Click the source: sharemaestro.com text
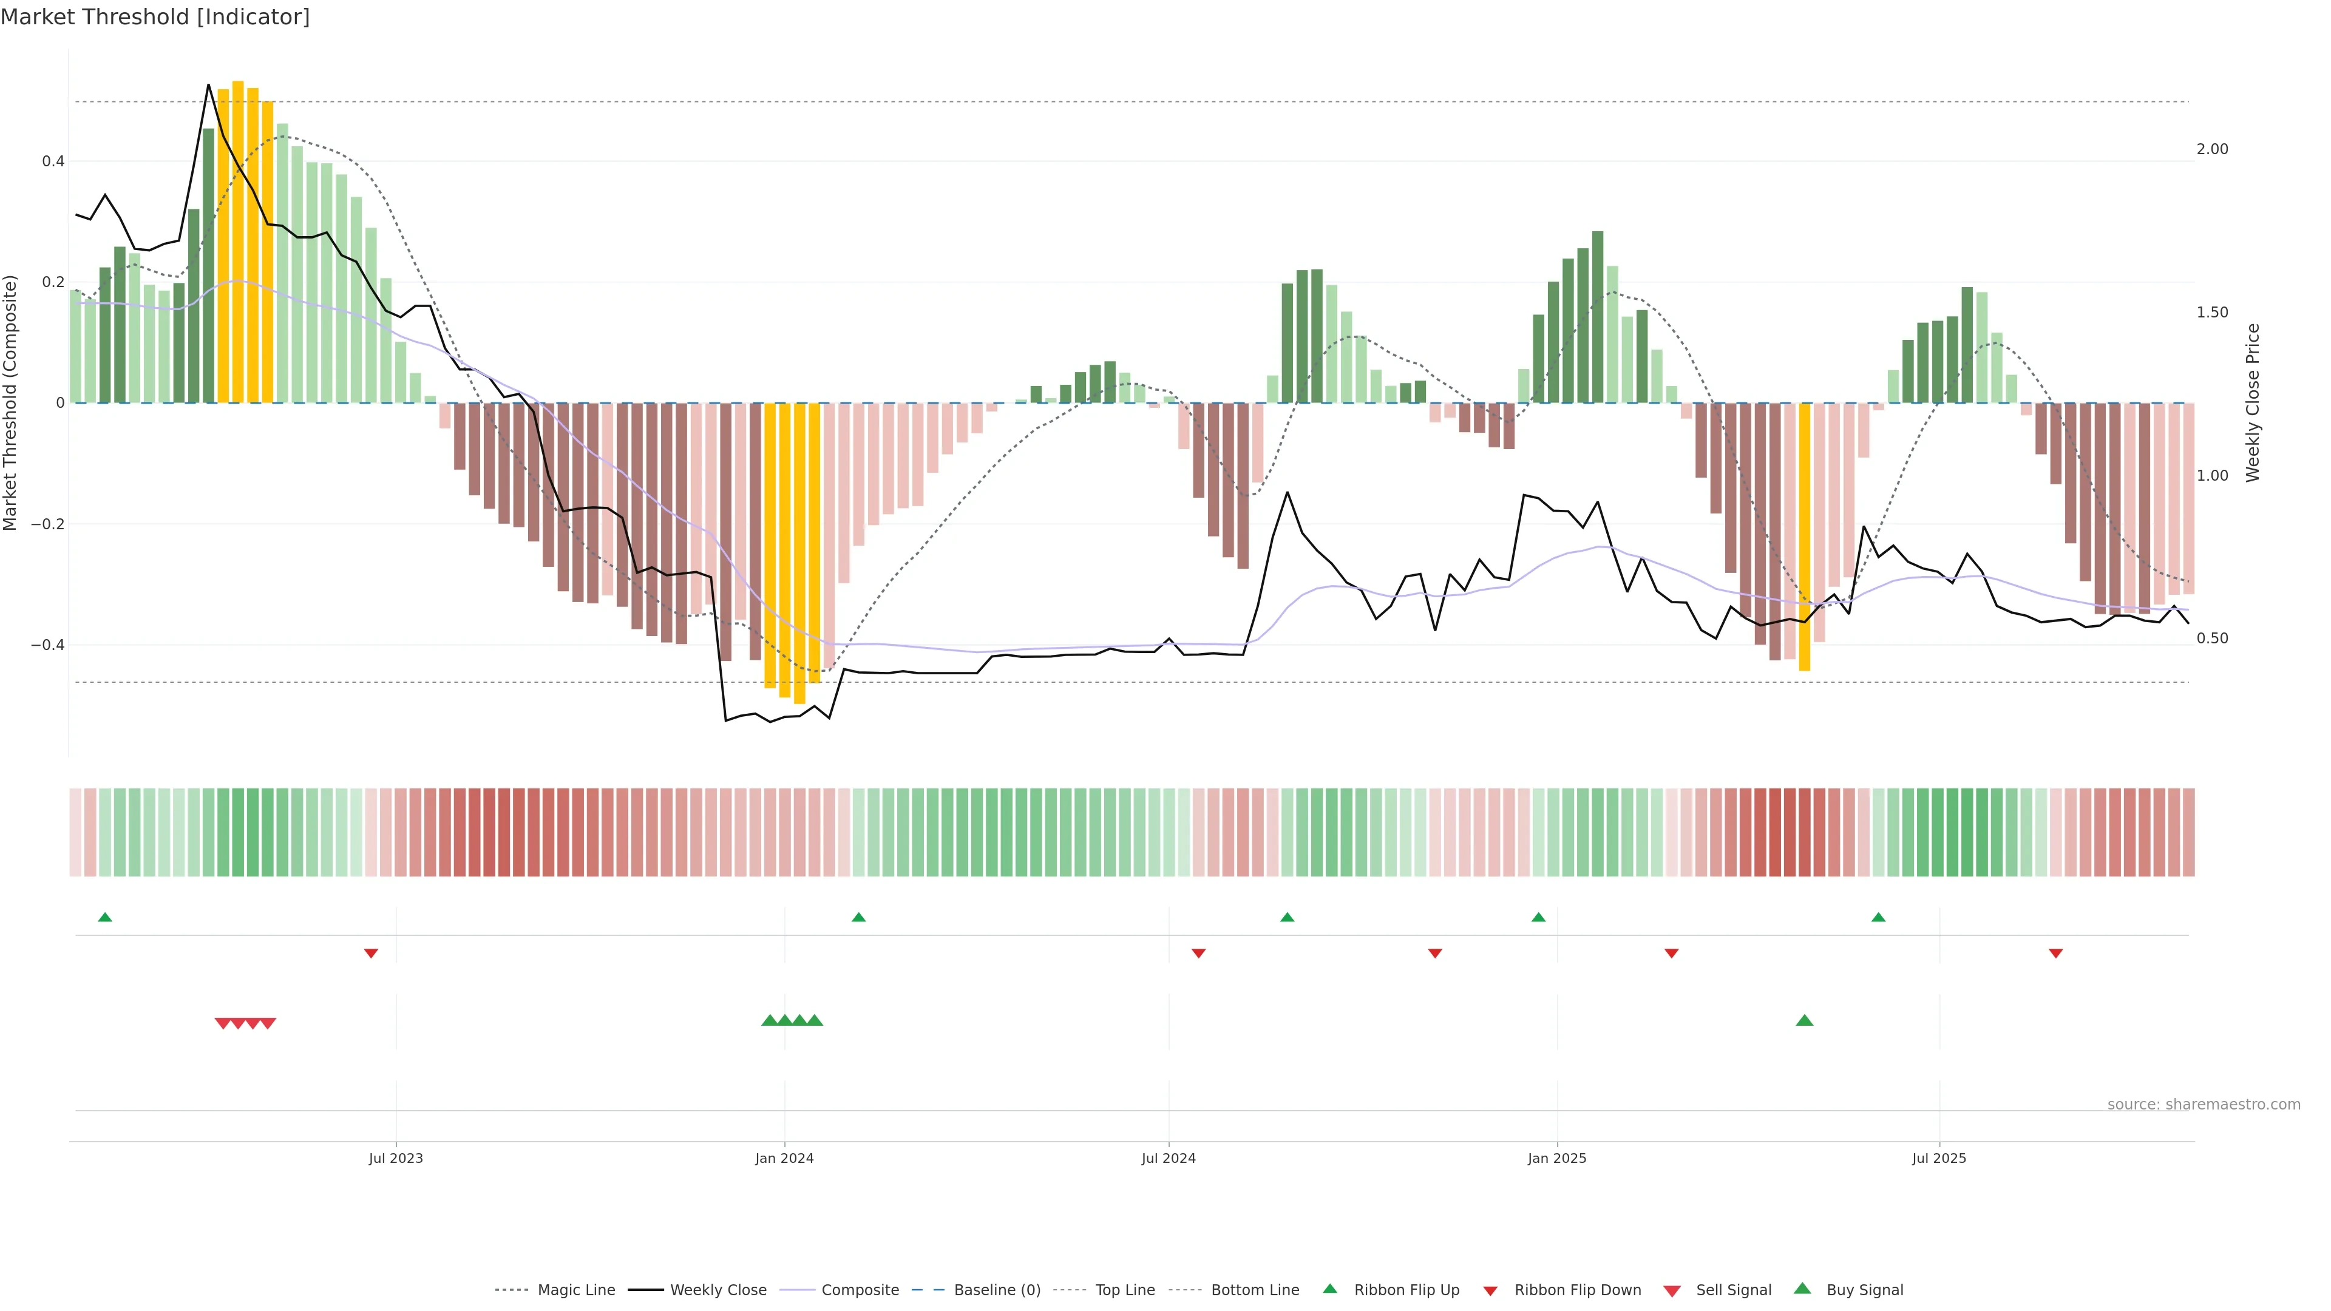Screen dimensions: 2331x1311 pos(2204,1105)
